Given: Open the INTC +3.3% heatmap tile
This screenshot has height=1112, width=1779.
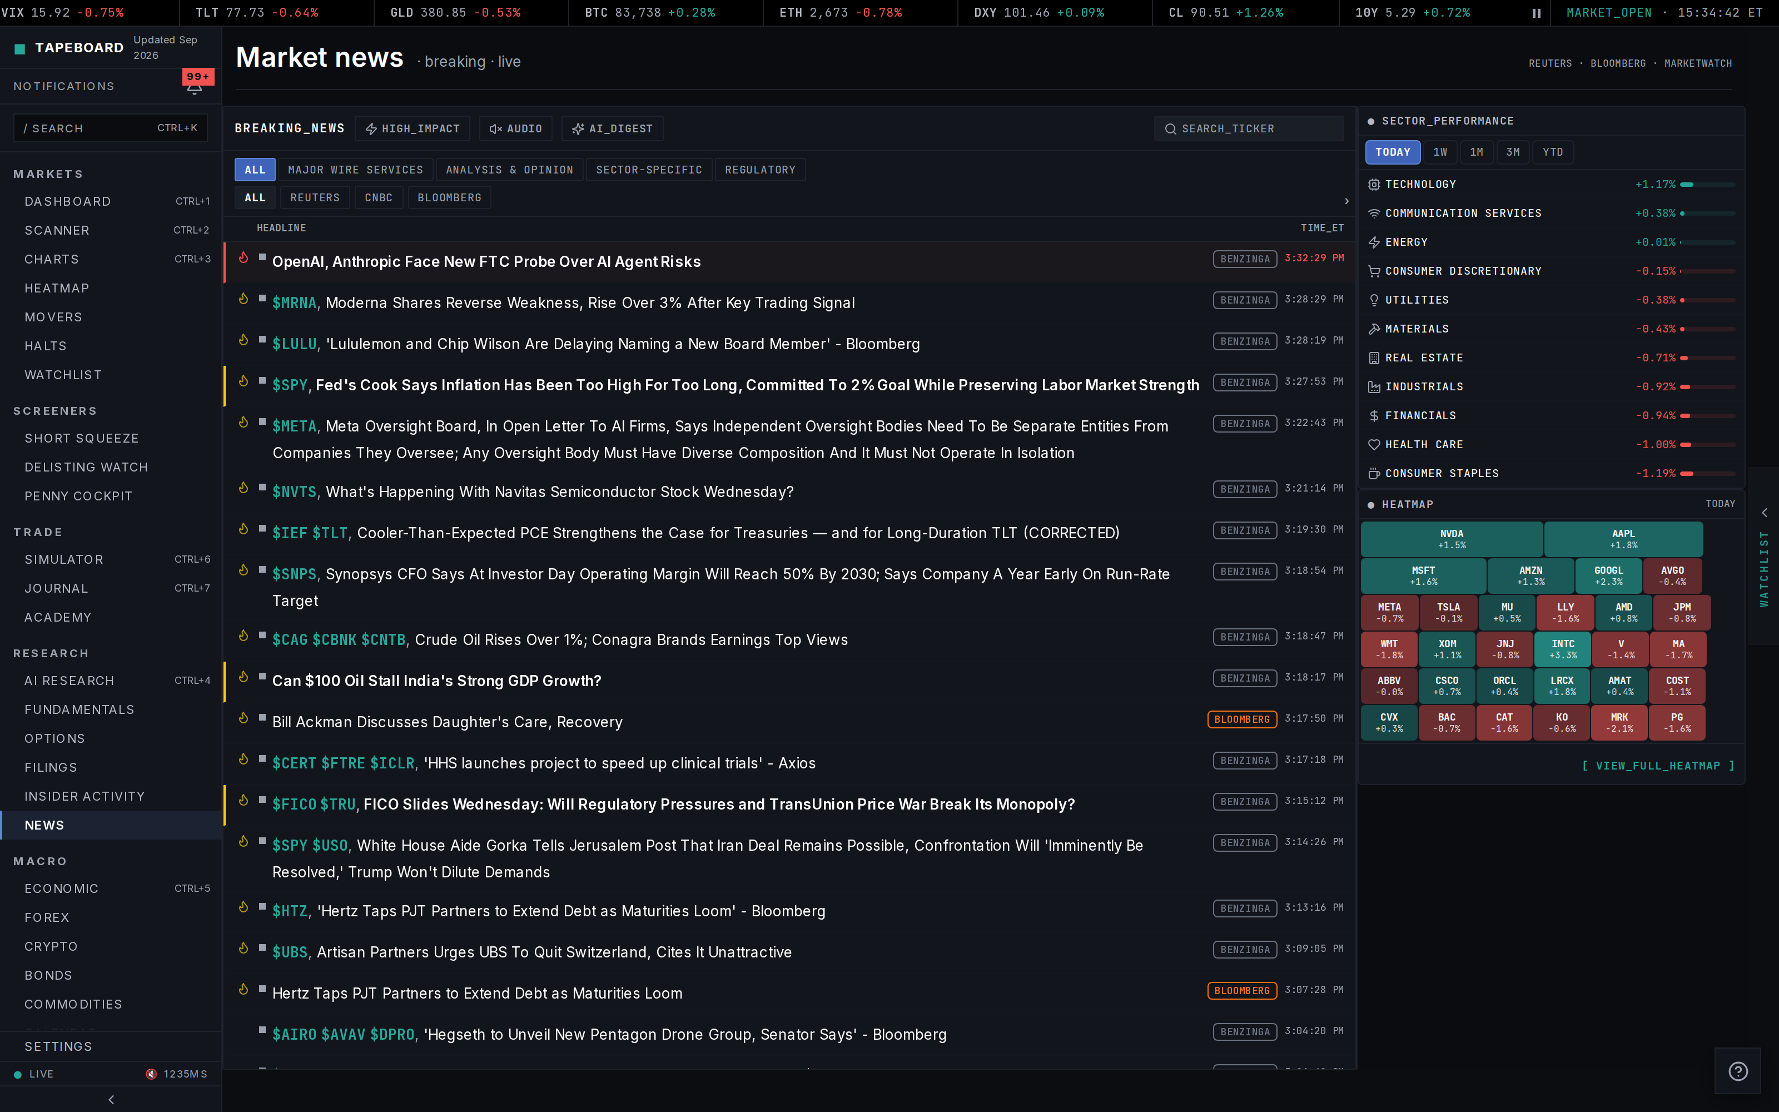Looking at the screenshot, I should point(1563,649).
